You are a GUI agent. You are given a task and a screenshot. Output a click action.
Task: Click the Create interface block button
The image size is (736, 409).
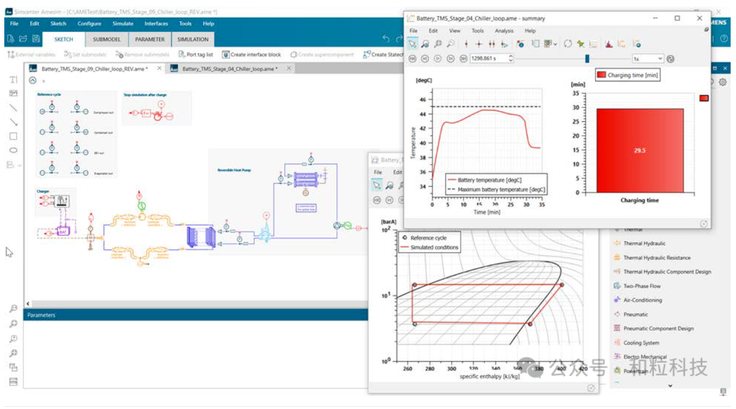point(252,54)
